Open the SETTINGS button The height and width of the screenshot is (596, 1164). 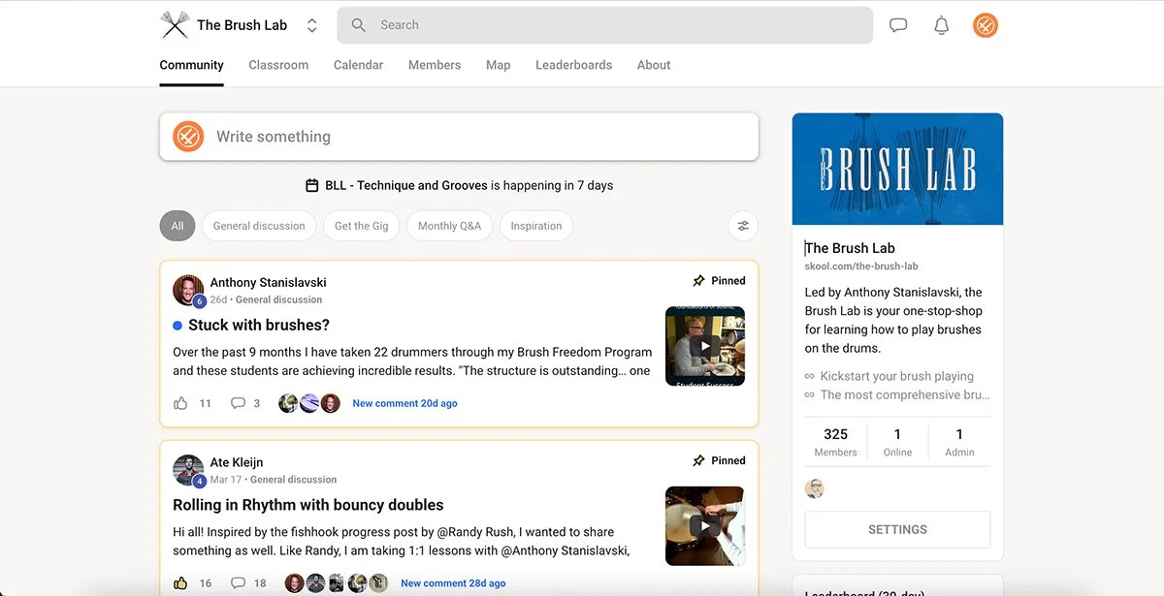coord(897,529)
